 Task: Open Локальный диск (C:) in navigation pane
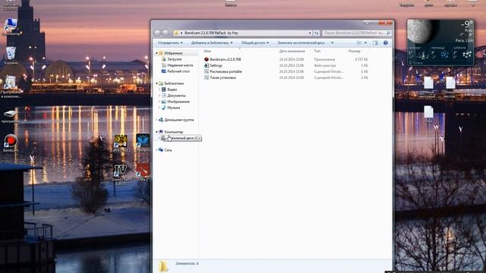tap(181, 138)
